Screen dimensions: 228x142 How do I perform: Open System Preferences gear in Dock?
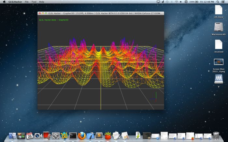click(56, 136)
